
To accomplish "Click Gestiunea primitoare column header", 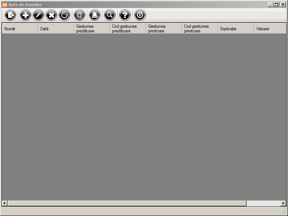I will point(164,29).
